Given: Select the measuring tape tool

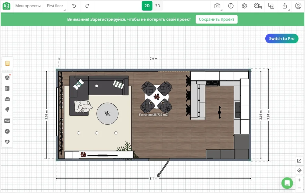Looking at the screenshot, I should pyautogui.click(x=258, y=6).
